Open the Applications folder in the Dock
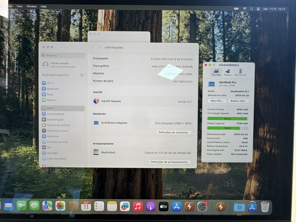This screenshot has width=296, height=222. coord(252,207)
